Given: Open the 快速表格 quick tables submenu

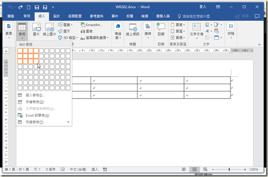Looking at the screenshot, I should pyautogui.click(x=44, y=122).
